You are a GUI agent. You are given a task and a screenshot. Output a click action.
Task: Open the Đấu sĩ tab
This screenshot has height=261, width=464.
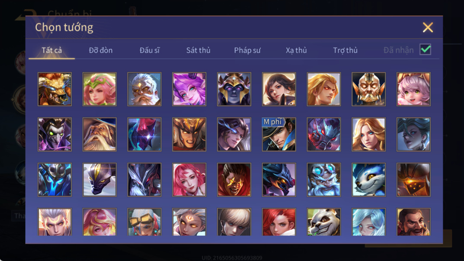[x=150, y=50]
